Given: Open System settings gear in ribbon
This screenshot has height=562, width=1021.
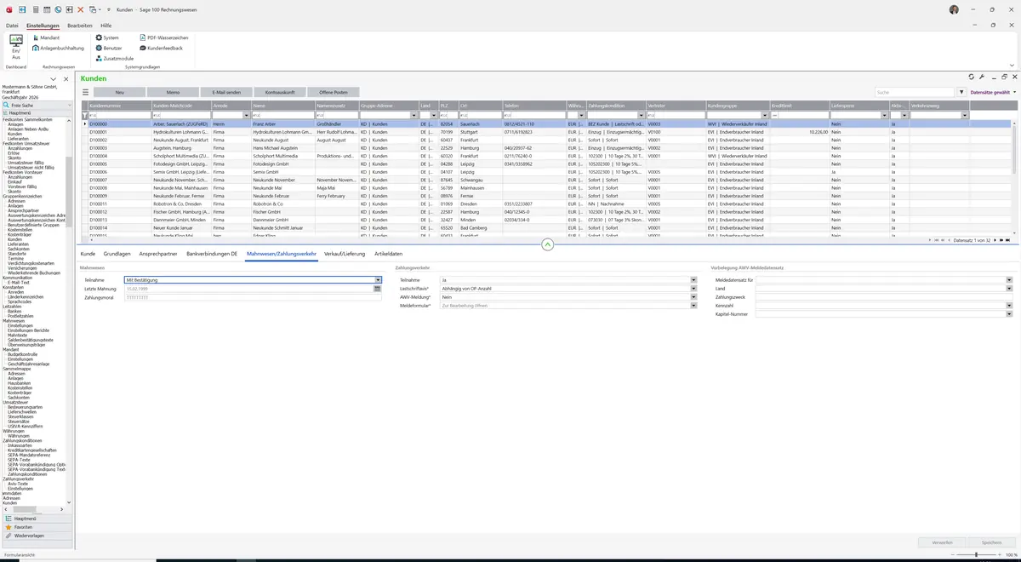Looking at the screenshot, I should point(107,37).
